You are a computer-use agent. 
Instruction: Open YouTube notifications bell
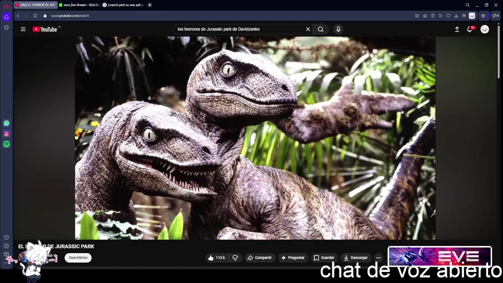point(470,29)
